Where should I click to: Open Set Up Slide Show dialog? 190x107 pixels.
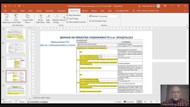40,18
